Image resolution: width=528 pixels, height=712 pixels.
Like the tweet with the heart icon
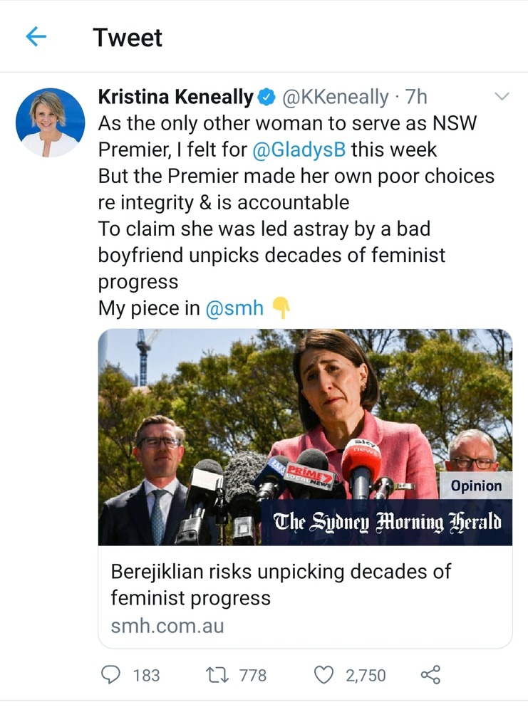click(324, 674)
